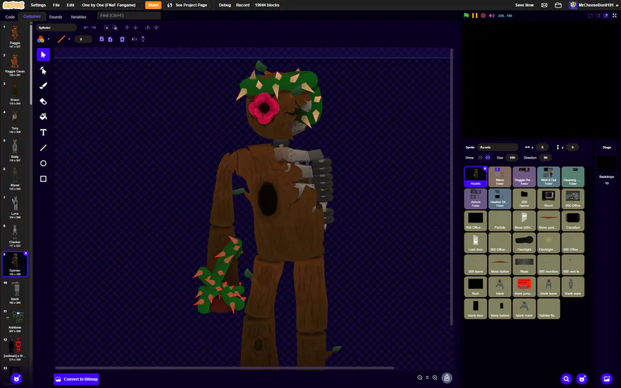Image resolution: width=621 pixels, height=388 pixels.
Task: Switch to stage-hidden editor layout
Action: [x=590, y=15]
